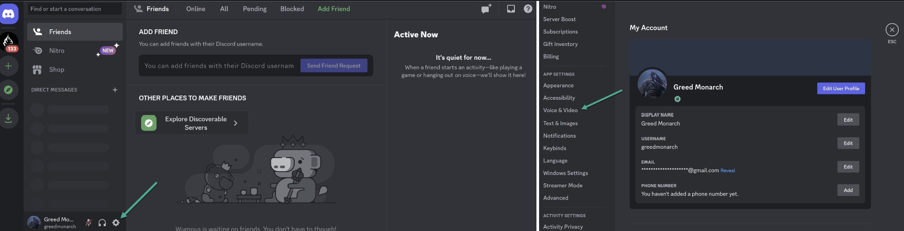Open the Help question mark icon

click(x=528, y=9)
